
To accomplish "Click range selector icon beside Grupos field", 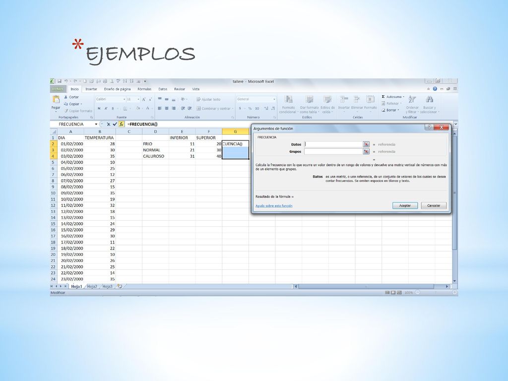I will coord(366,152).
